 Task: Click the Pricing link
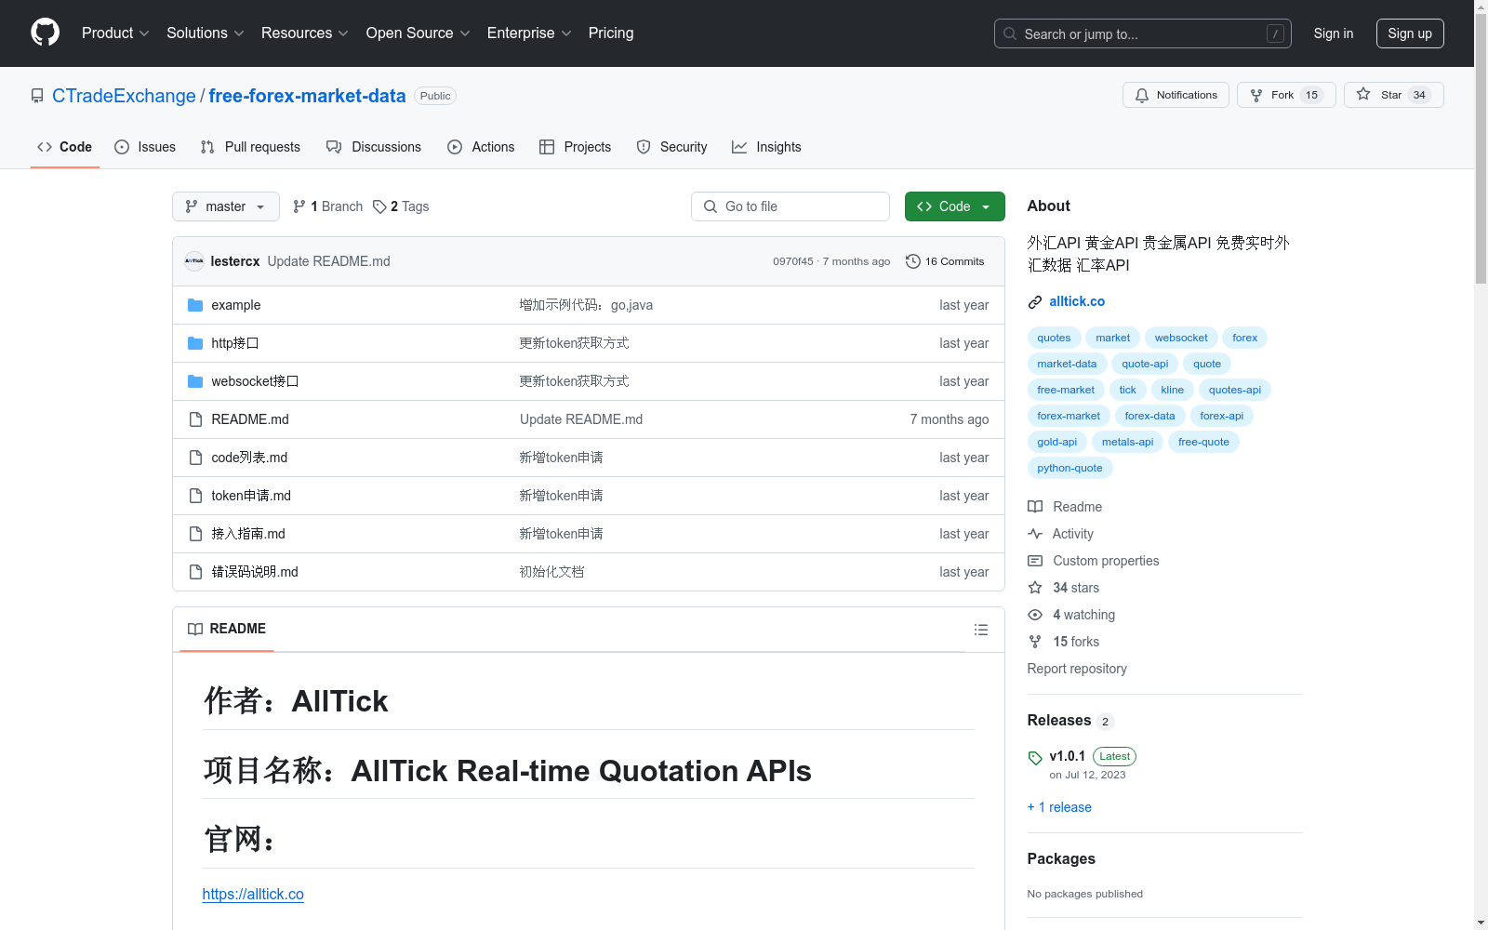click(611, 33)
